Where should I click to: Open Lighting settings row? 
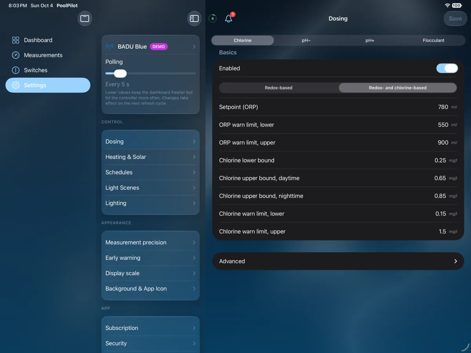[x=150, y=203]
